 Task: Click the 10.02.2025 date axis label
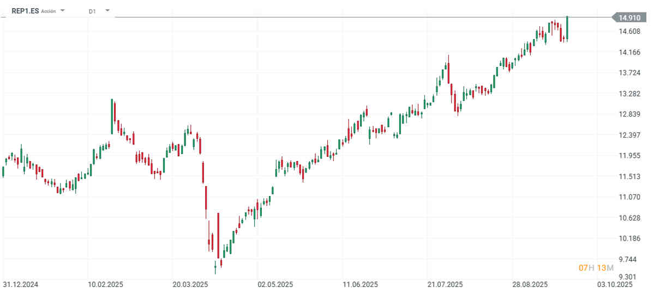pyautogui.click(x=105, y=285)
